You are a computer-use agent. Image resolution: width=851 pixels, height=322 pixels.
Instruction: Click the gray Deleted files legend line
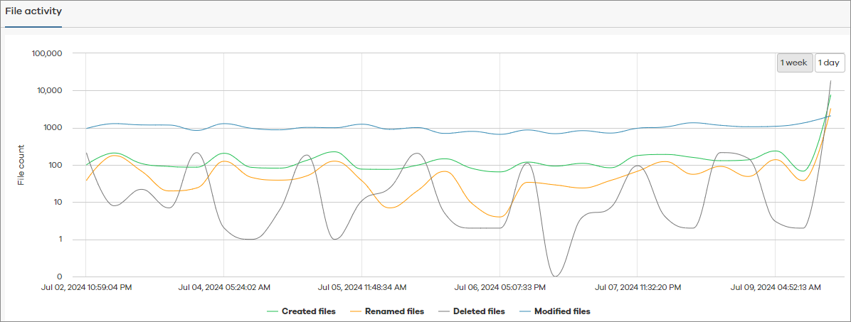(443, 311)
